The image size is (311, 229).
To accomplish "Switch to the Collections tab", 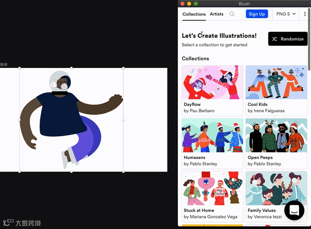I will 194,14.
